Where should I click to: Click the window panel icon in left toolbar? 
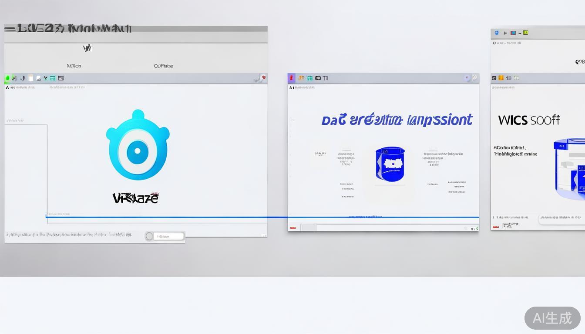click(x=61, y=78)
